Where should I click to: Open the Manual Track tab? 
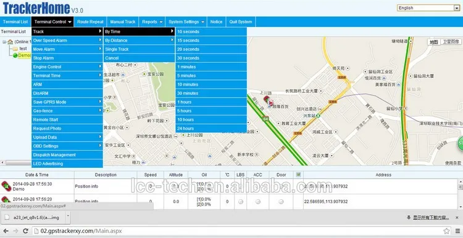click(123, 22)
